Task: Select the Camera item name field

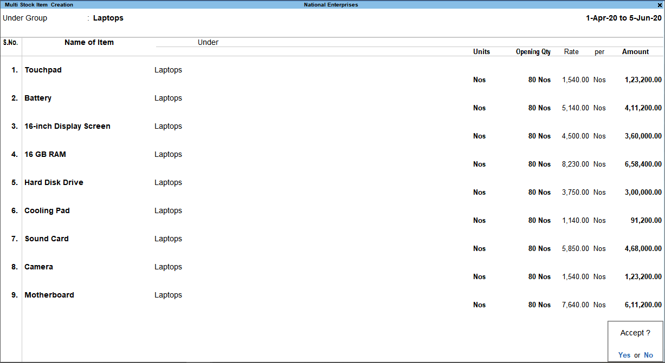Action: [x=38, y=267]
